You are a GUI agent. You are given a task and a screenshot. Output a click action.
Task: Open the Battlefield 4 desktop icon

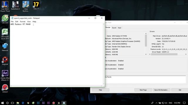15,5
